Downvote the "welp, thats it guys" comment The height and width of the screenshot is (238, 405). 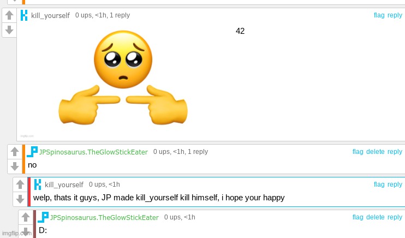point(20,199)
